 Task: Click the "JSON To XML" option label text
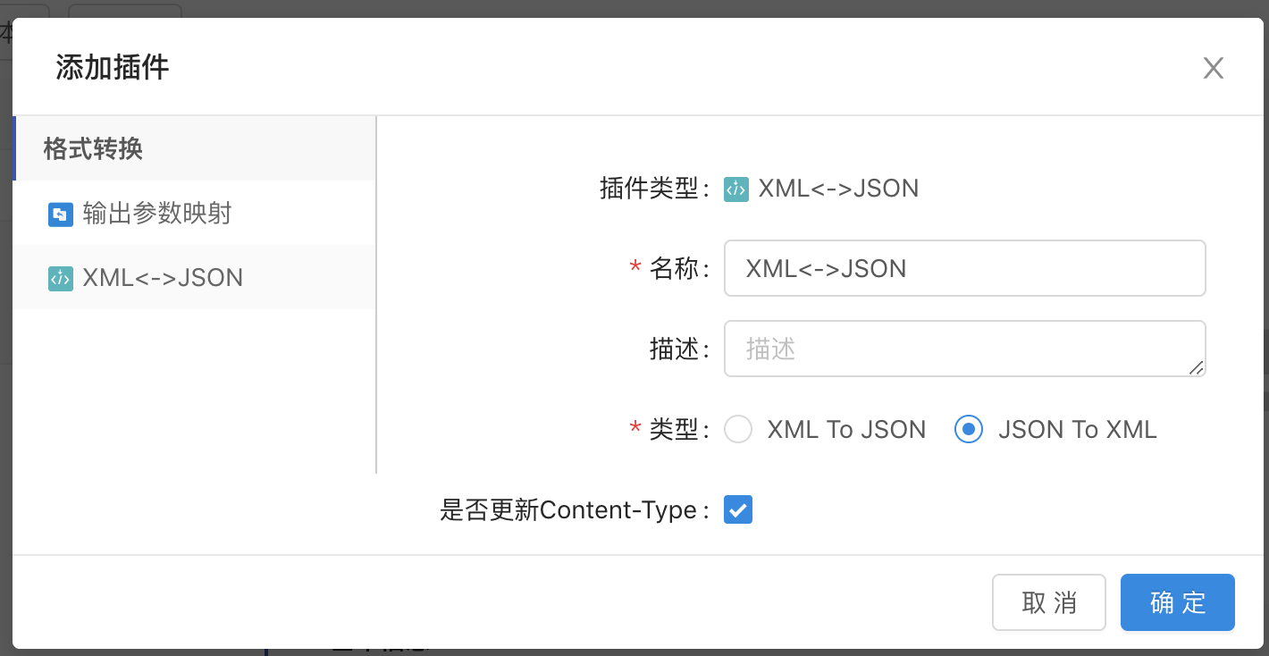click(x=1077, y=430)
